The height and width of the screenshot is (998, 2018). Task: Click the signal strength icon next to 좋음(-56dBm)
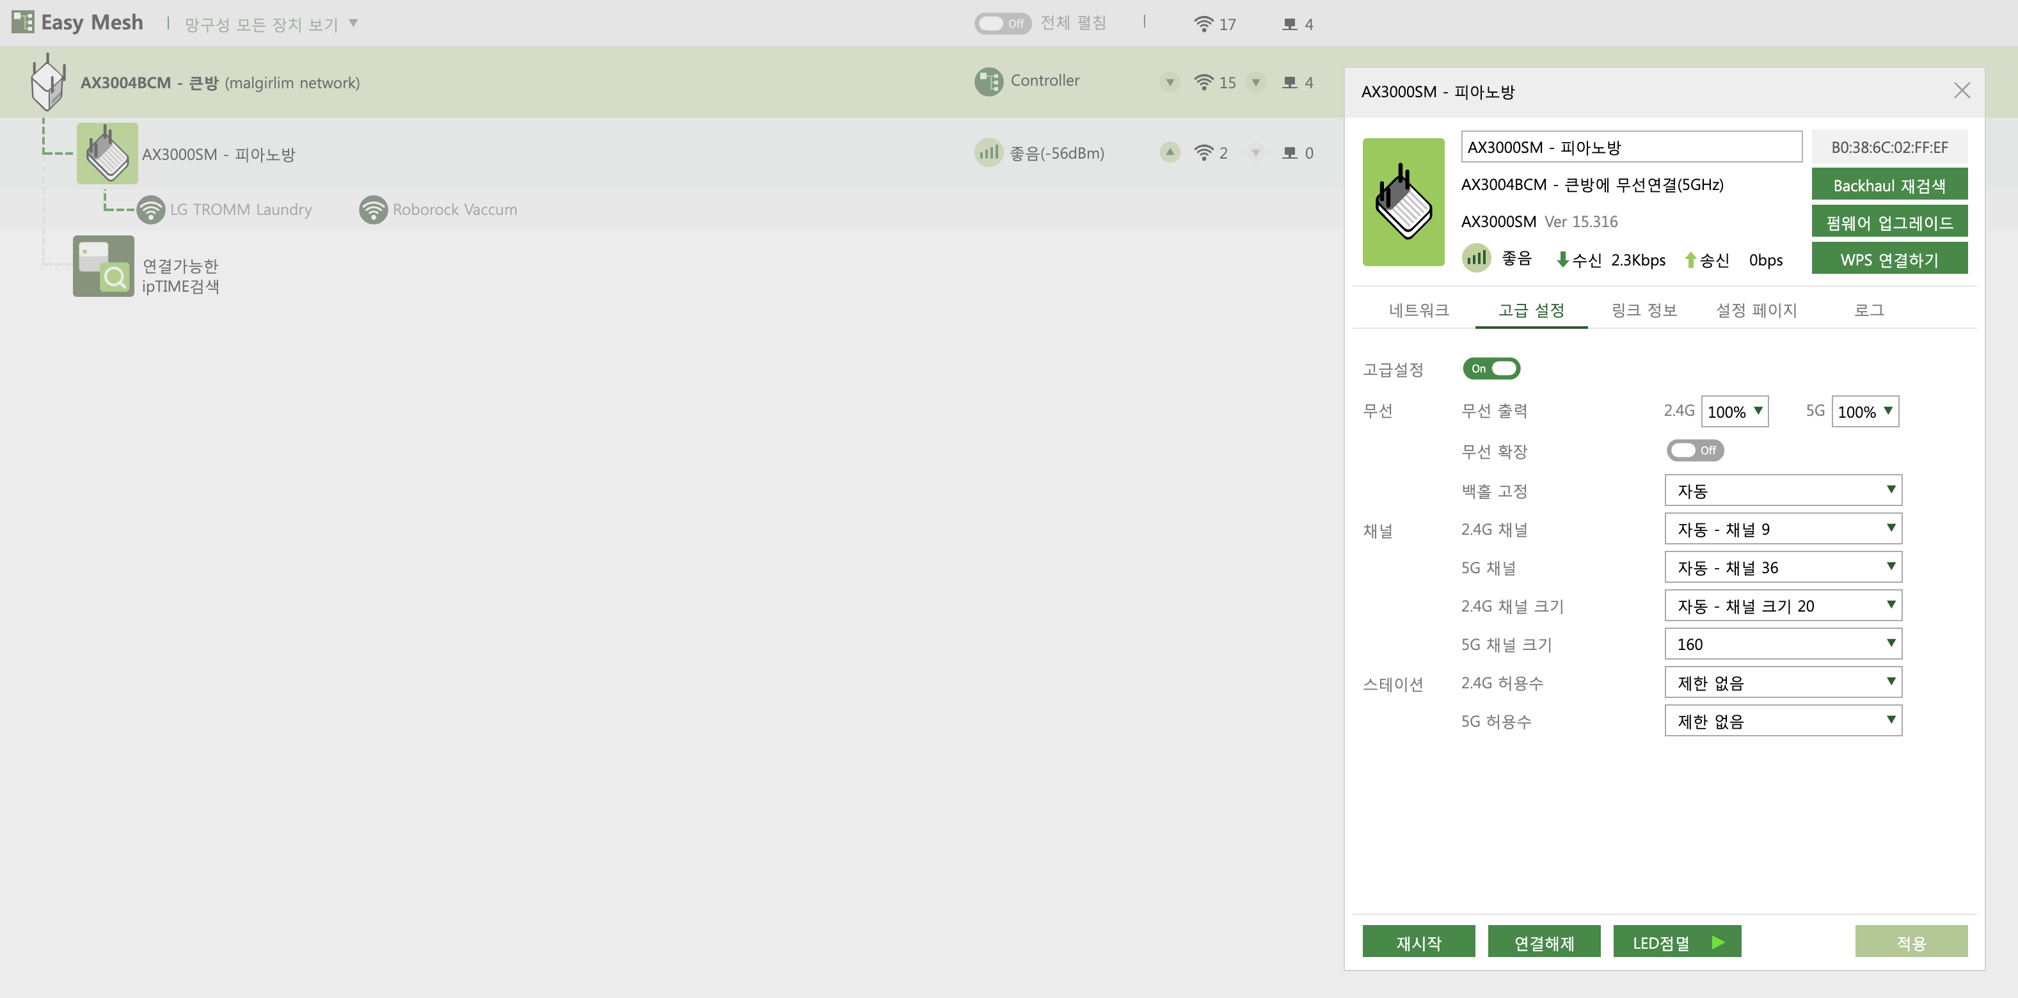tap(989, 153)
